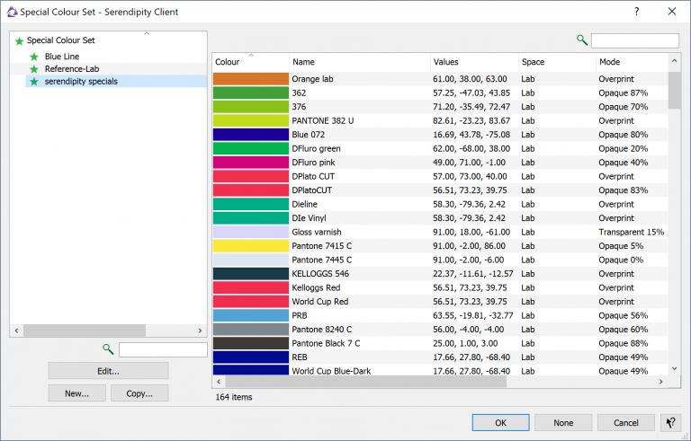Select the World Cup Blue-Dark row

pos(440,370)
